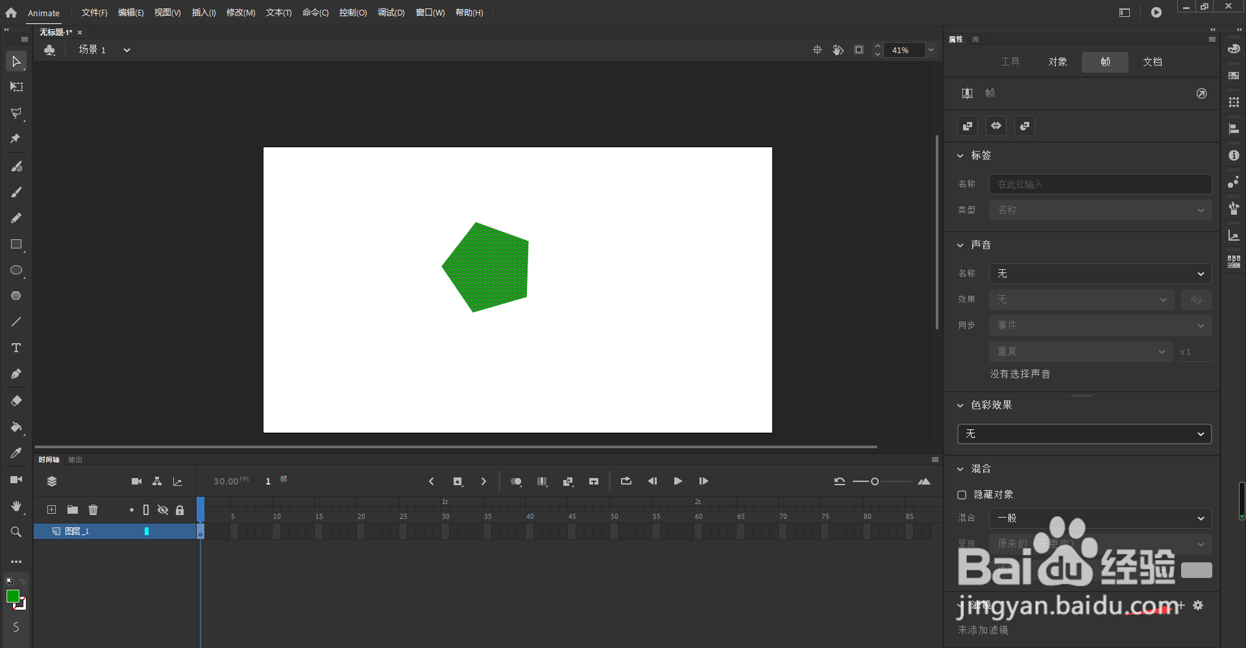Viewport: 1246px width, 648px height.
Task: Collapse the 声音 section
Action: coord(960,245)
